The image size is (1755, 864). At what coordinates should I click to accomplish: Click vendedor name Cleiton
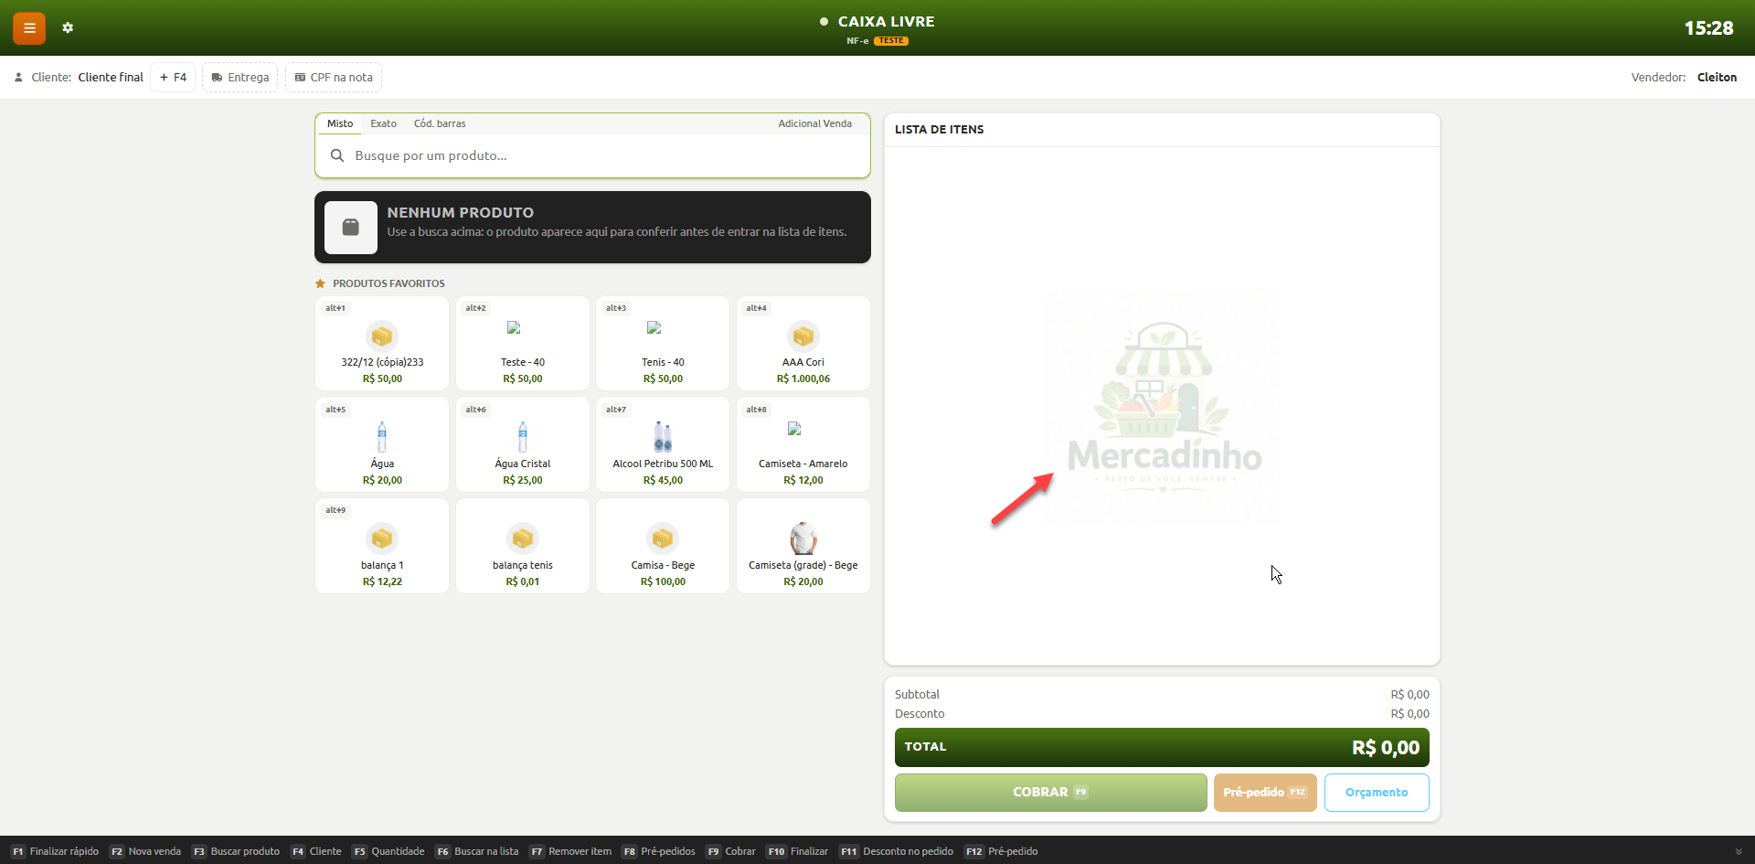tap(1717, 78)
